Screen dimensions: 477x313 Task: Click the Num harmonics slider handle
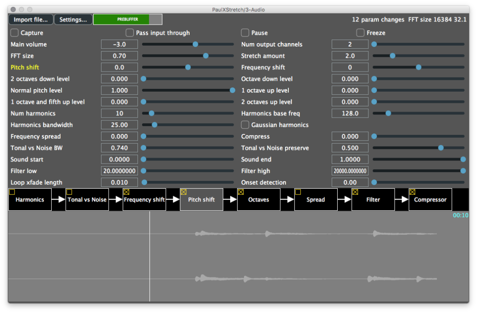(151, 113)
